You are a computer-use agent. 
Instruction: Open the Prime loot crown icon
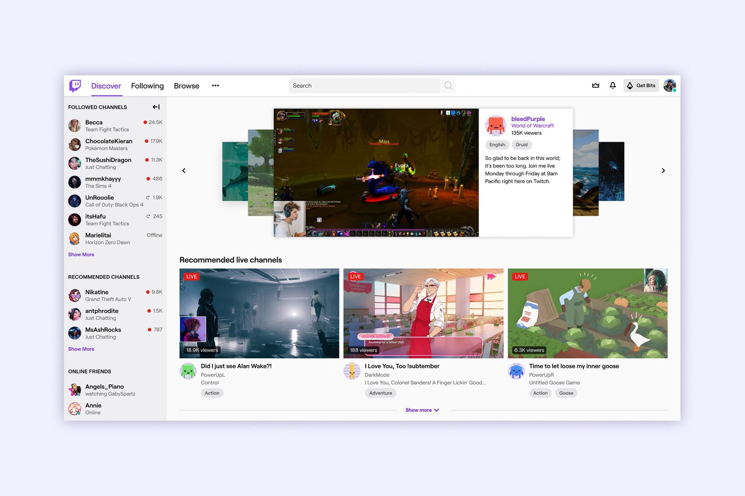[596, 86]
